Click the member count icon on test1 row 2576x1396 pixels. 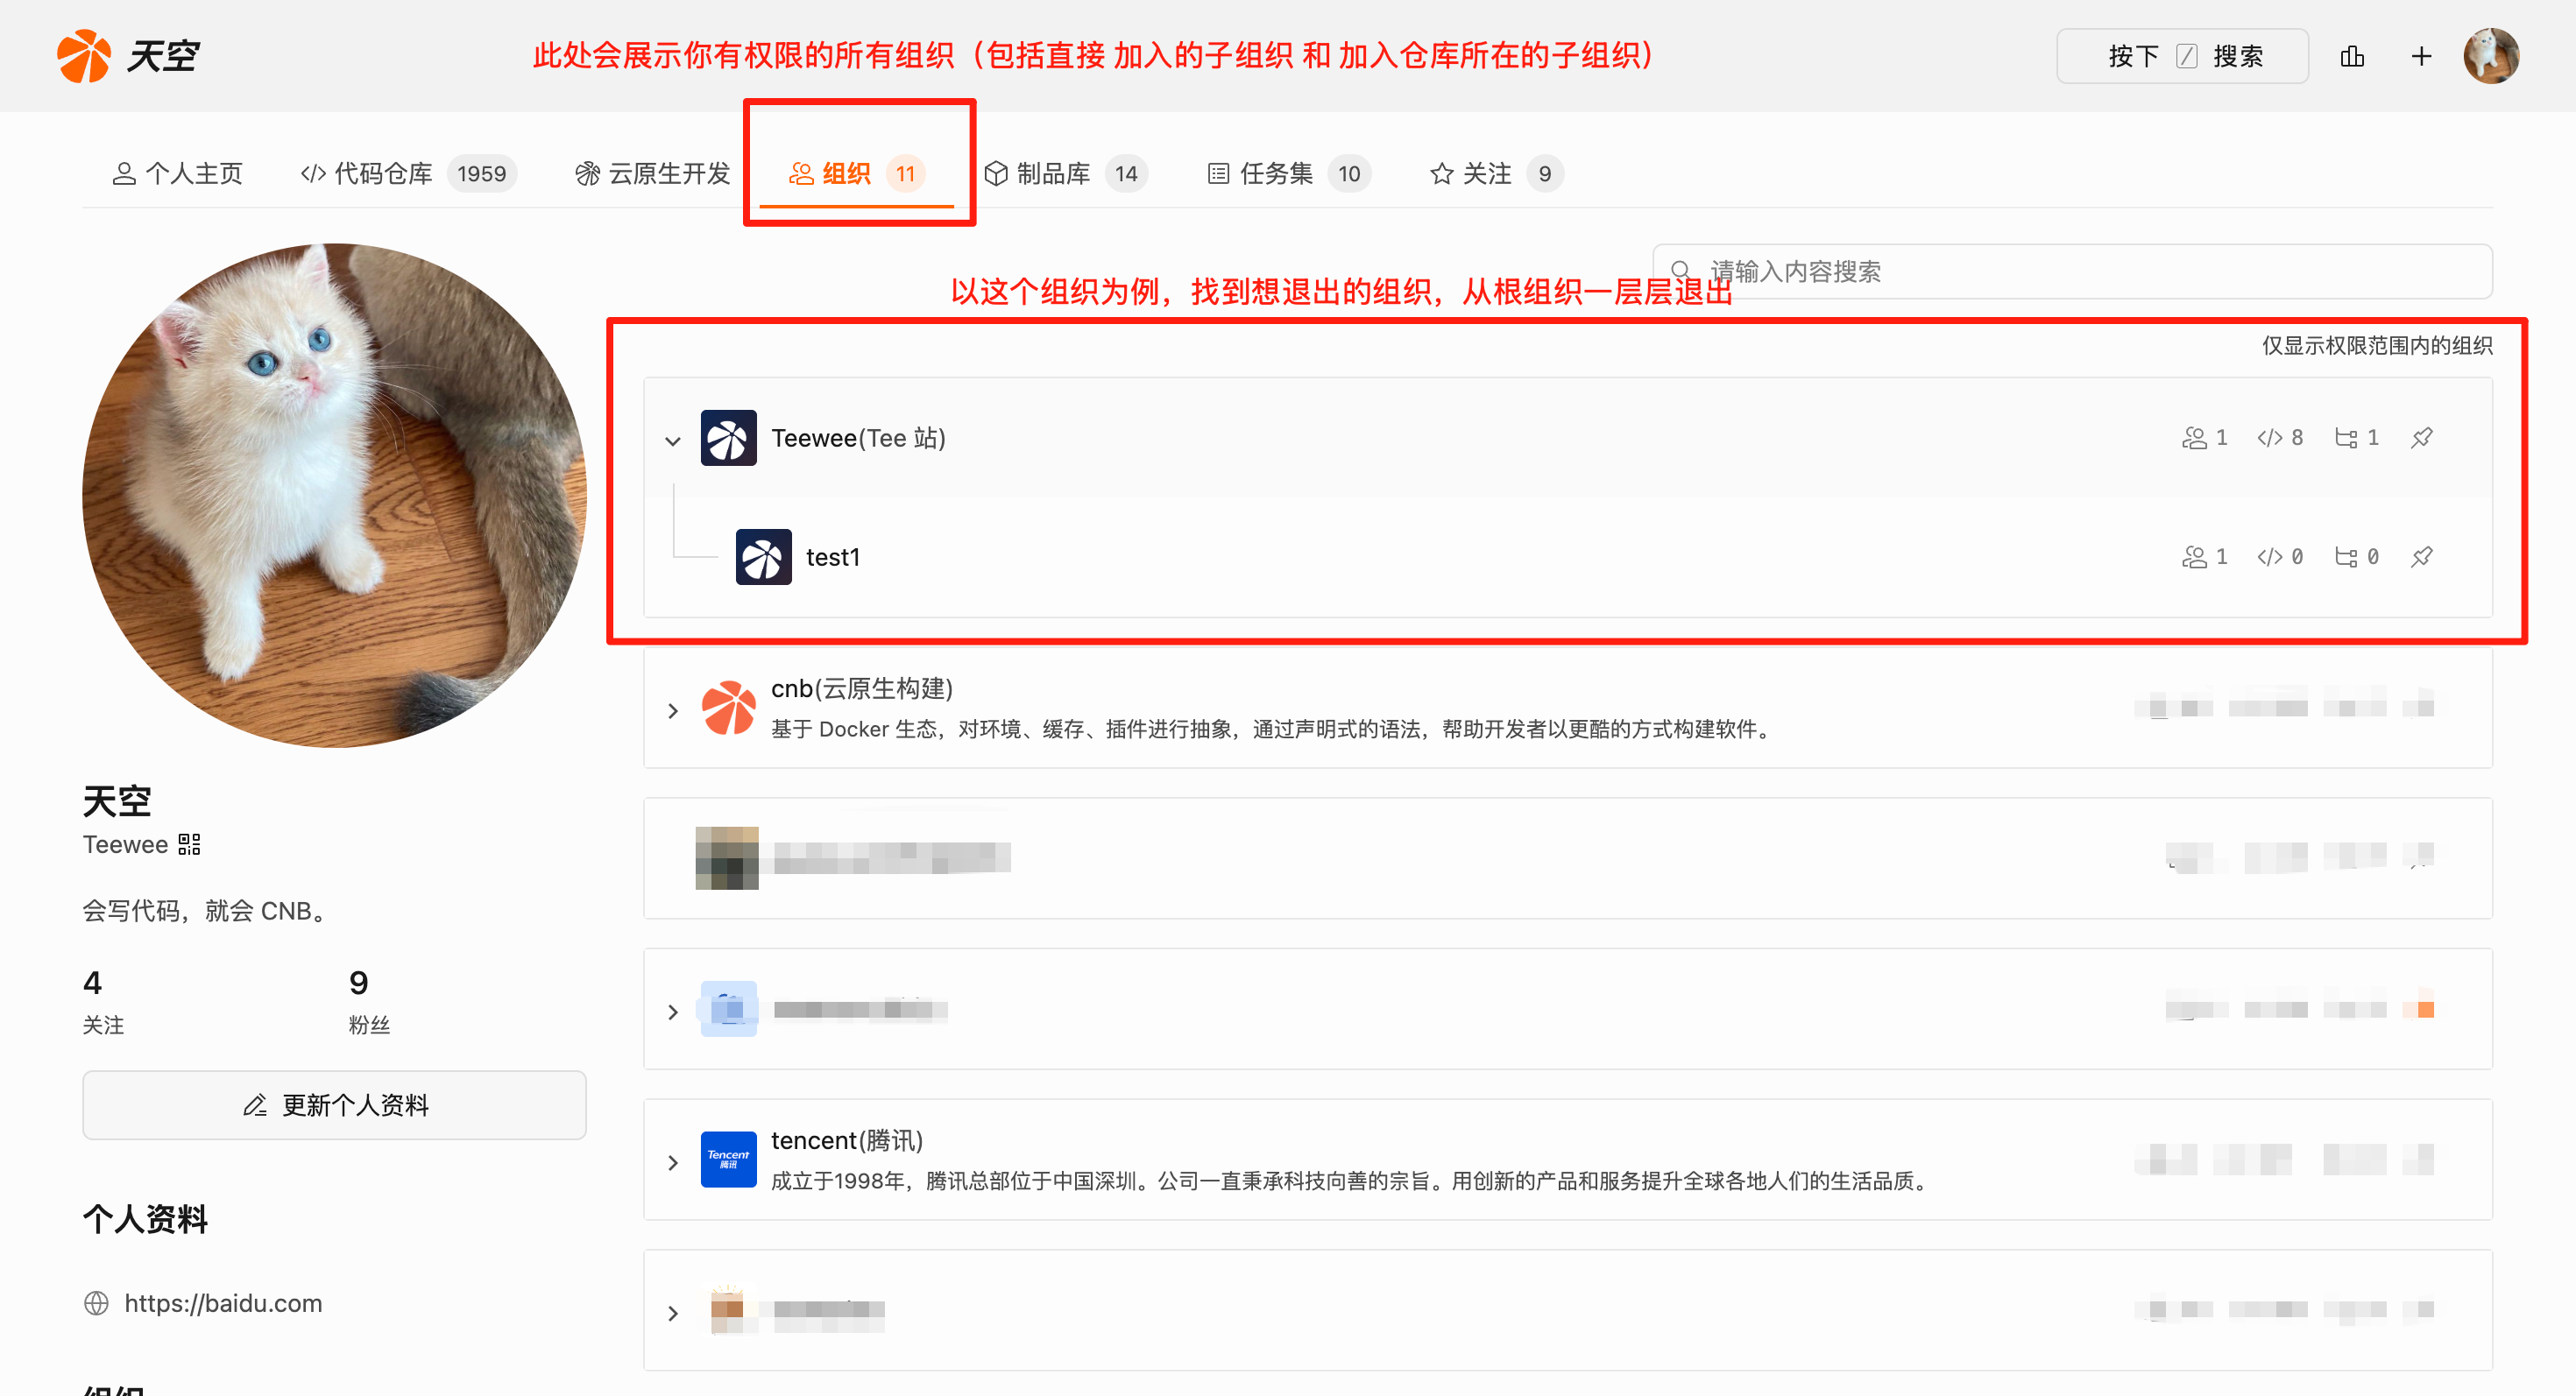[x=2195, y=557]
